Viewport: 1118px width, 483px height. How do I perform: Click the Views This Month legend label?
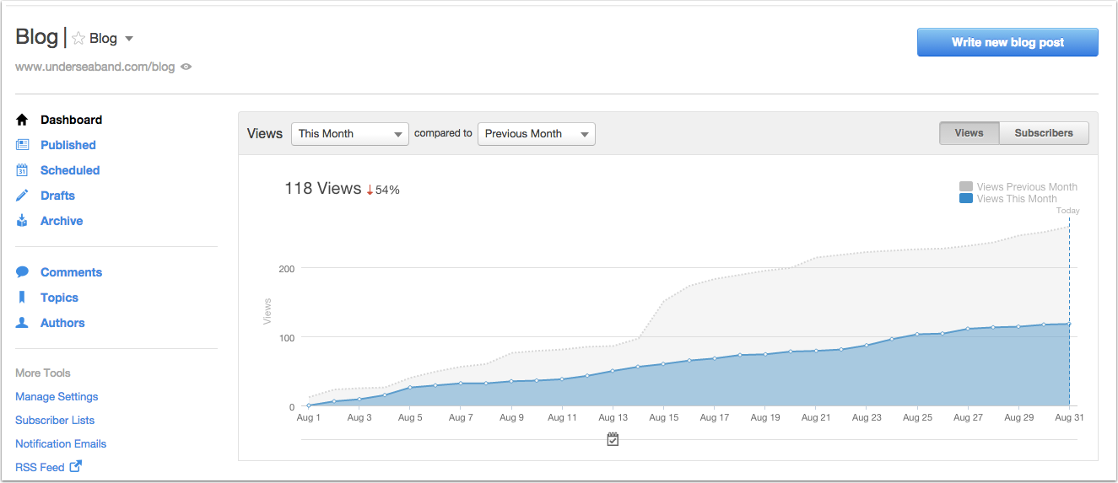(1017, 199)
